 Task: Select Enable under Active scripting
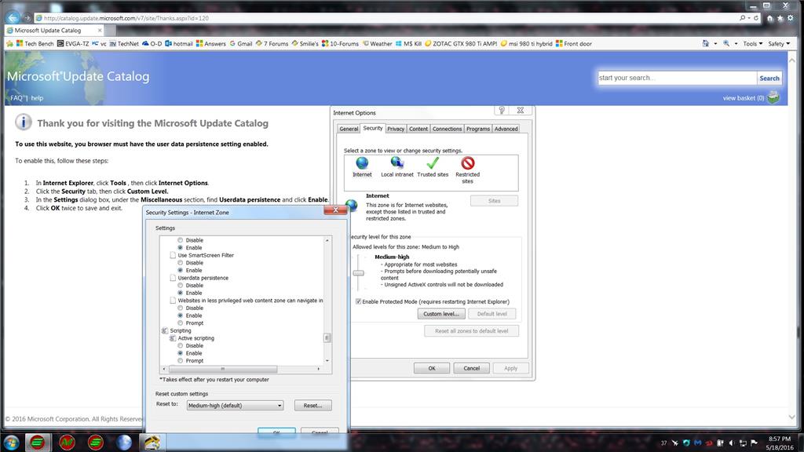[x=180, y=353]
